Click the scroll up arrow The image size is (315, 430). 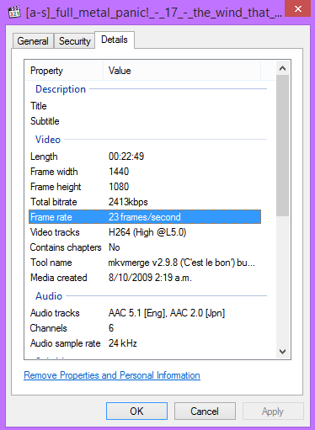[283, 68]
